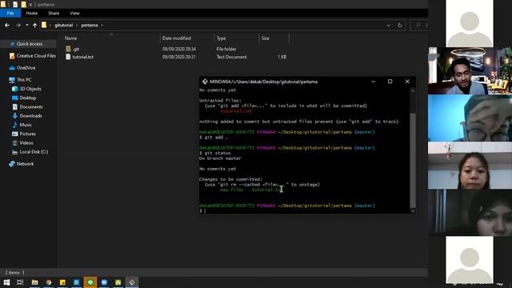Open the orange-highlighted green taskbar app
512x288 pixels.
click(90, 282)
